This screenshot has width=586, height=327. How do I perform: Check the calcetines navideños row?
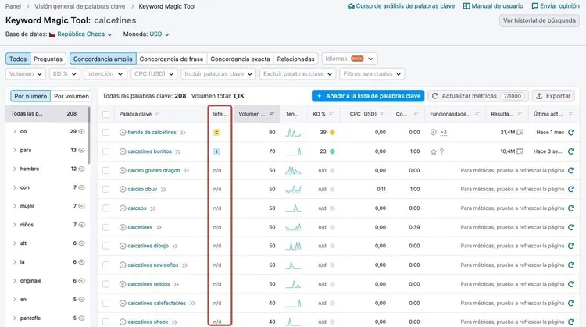(x=105, y=265)
